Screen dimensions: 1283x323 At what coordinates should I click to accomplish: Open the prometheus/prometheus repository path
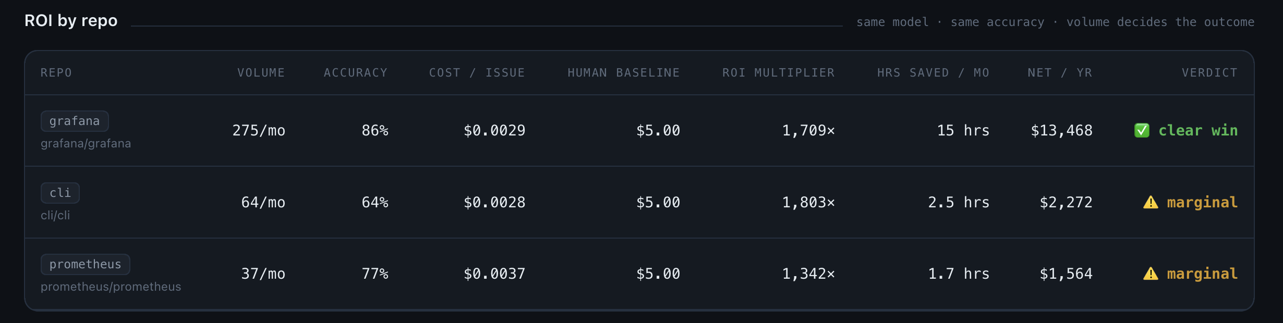pyautogui.click(x=111, y=287)
